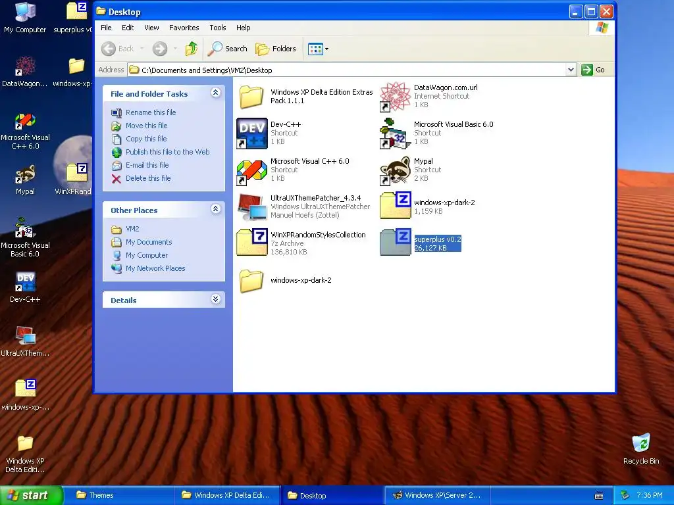Select the Mypal icon on the desktop

coord(25,180)
